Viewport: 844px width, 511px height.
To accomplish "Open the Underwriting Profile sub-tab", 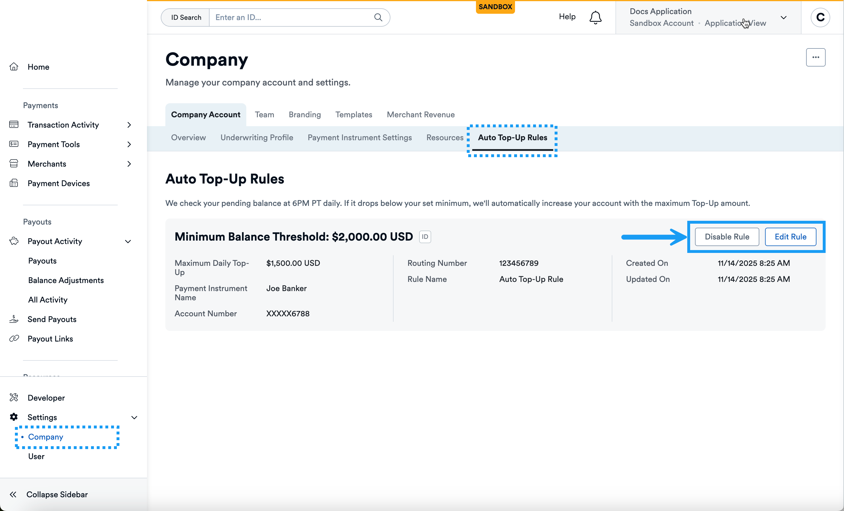I will point(257,138).
